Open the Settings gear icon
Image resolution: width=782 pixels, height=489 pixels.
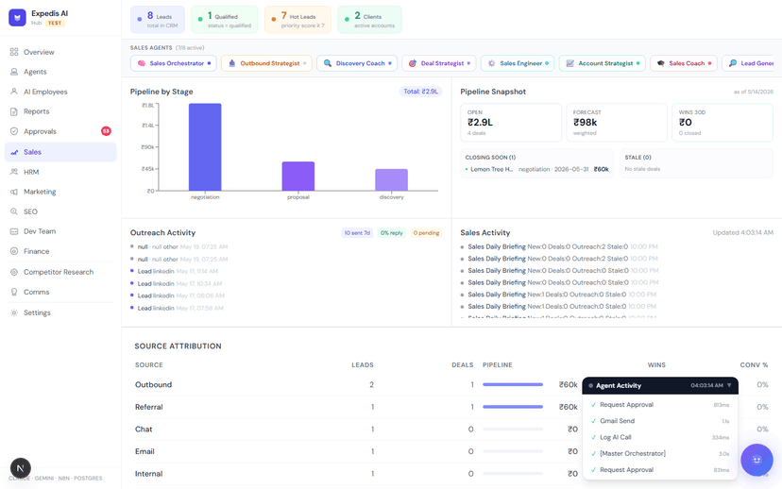coord(14,313)
